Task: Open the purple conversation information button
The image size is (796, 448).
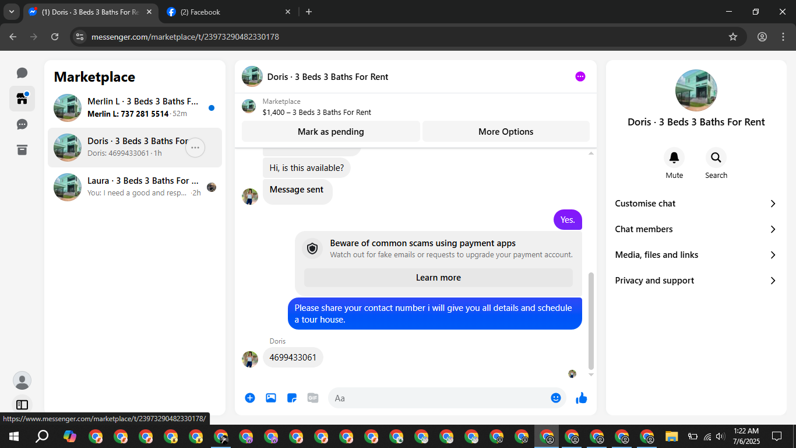Action: pos(580,76)
